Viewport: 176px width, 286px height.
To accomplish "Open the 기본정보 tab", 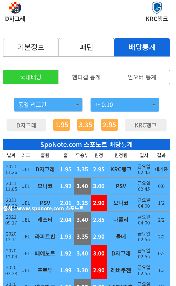I will click(x=31, y=47).
